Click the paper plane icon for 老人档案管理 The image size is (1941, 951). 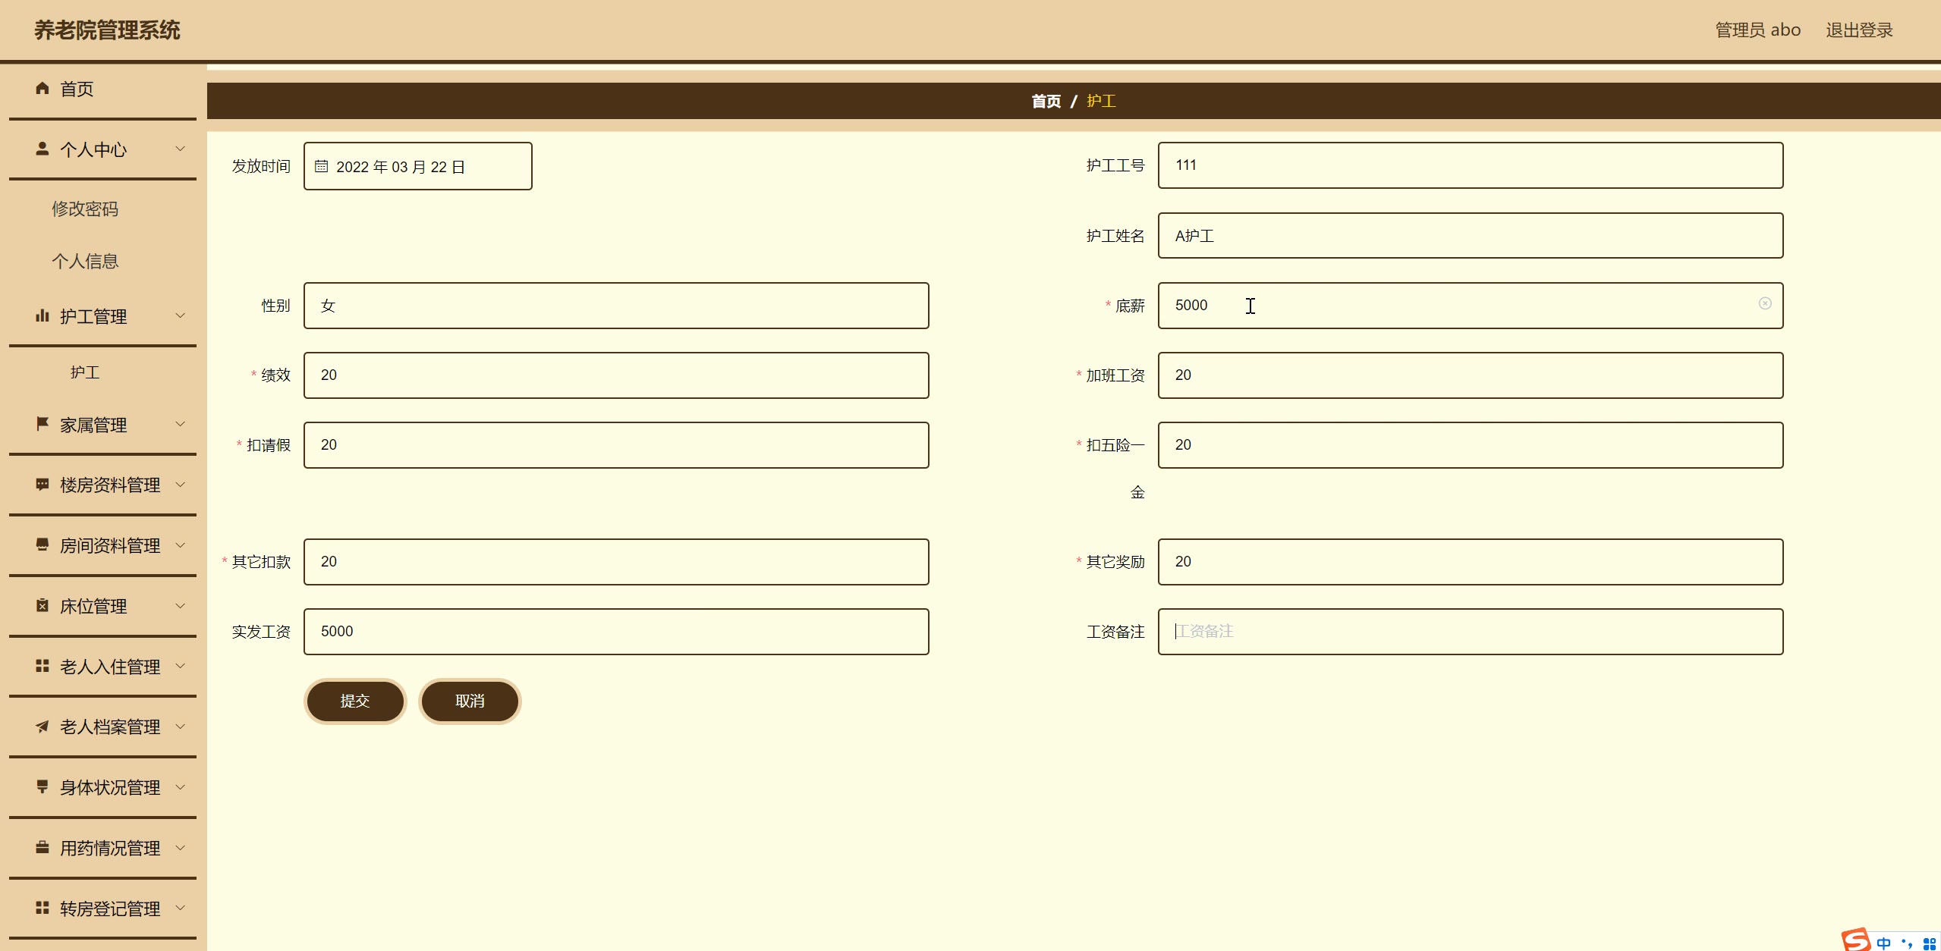42,727
